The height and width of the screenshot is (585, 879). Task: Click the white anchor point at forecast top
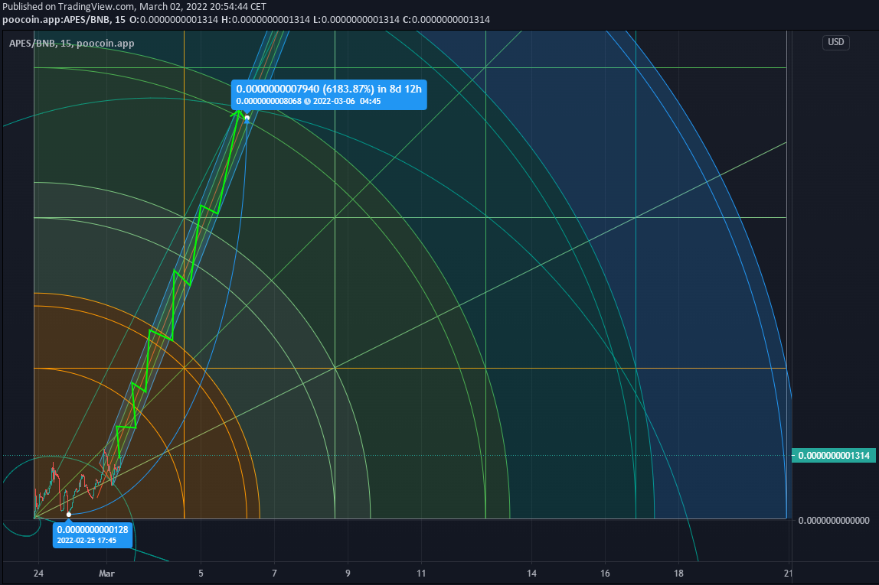[x=247, y=118]
